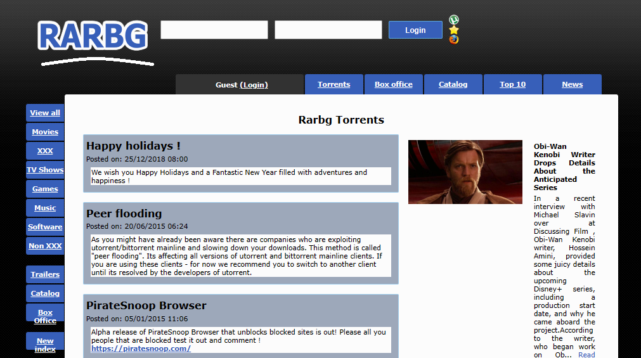Browse the Movies category

45,132
